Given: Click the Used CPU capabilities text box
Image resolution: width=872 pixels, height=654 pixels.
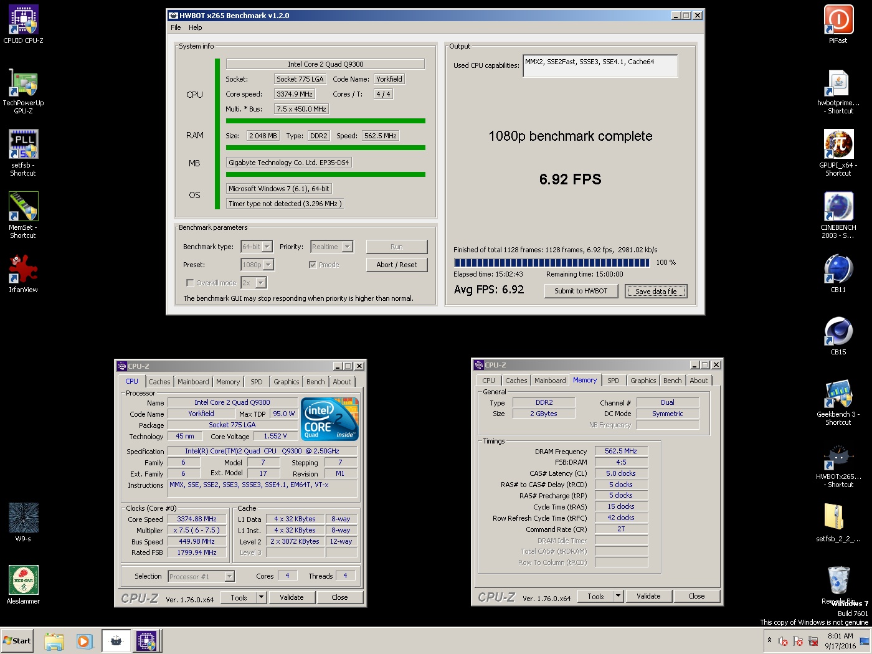Looking at the screenshot, I should coord(600,66).
